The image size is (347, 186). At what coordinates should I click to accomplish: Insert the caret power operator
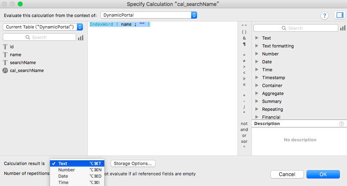click(x=244, y=147)
